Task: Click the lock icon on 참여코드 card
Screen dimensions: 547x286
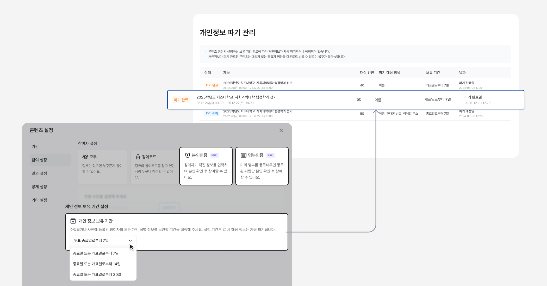Action: click(138, 157)
